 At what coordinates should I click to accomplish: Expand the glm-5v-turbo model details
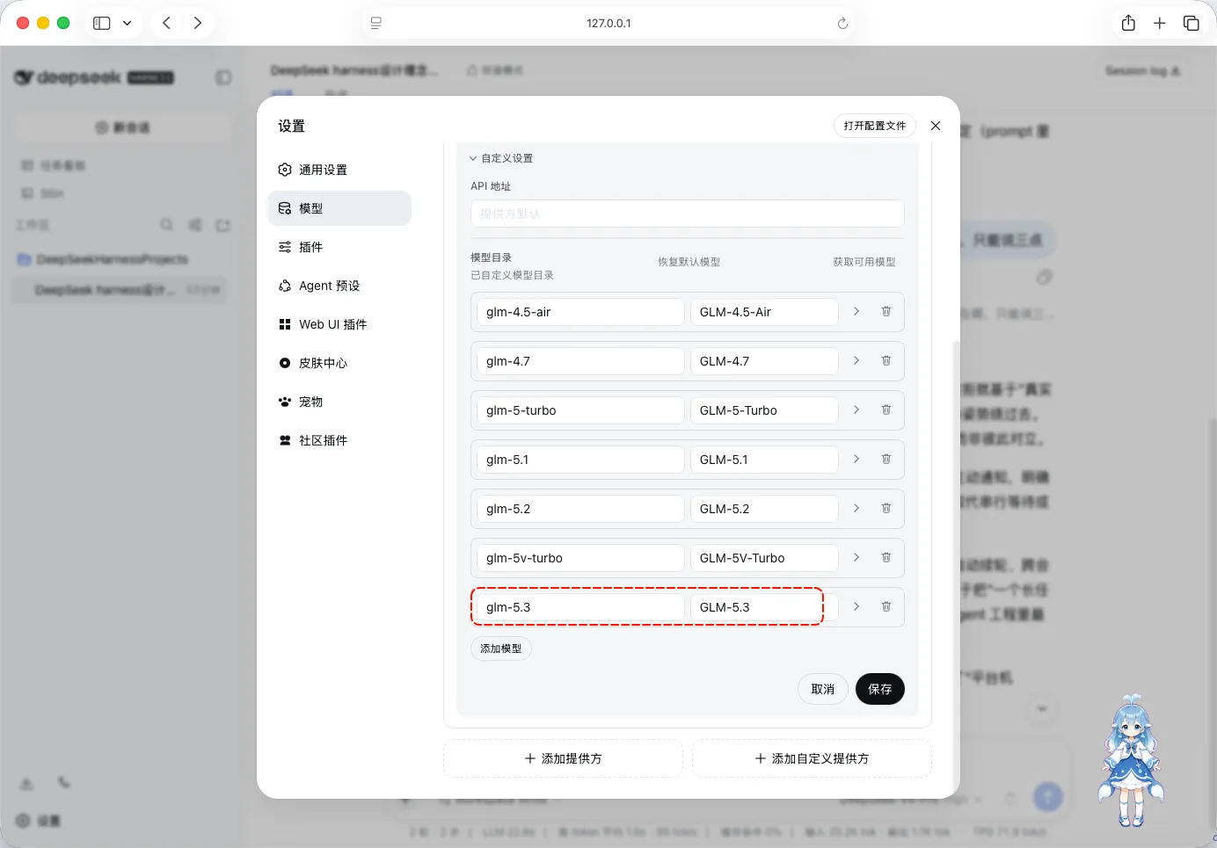856,558
